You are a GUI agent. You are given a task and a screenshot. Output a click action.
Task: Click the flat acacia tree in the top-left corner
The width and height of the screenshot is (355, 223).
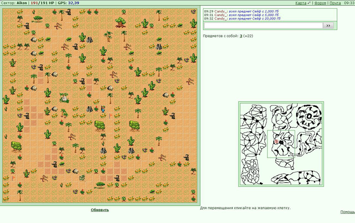[38, 19]
